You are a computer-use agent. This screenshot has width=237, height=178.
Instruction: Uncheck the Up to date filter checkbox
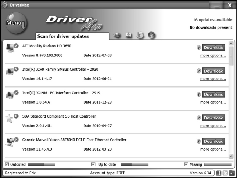point(93,164)
